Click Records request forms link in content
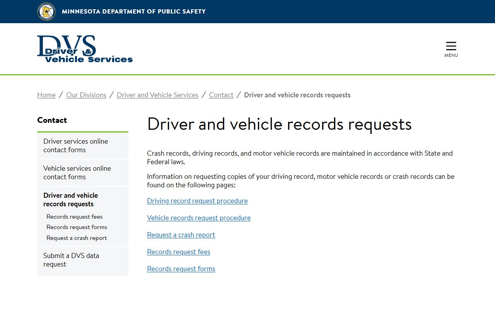Viewport: 495px width, 309px height. (181, 269)
